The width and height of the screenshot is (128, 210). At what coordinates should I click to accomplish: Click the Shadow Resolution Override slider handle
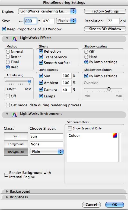[x=109, y=89]
